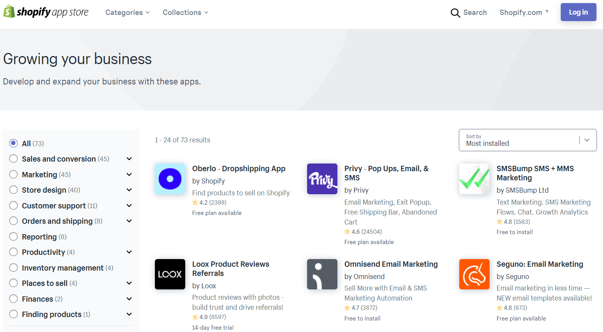Viewport: 603px width, 332px height.
Task: Open the Categories menu
Action: pos(127,13)
